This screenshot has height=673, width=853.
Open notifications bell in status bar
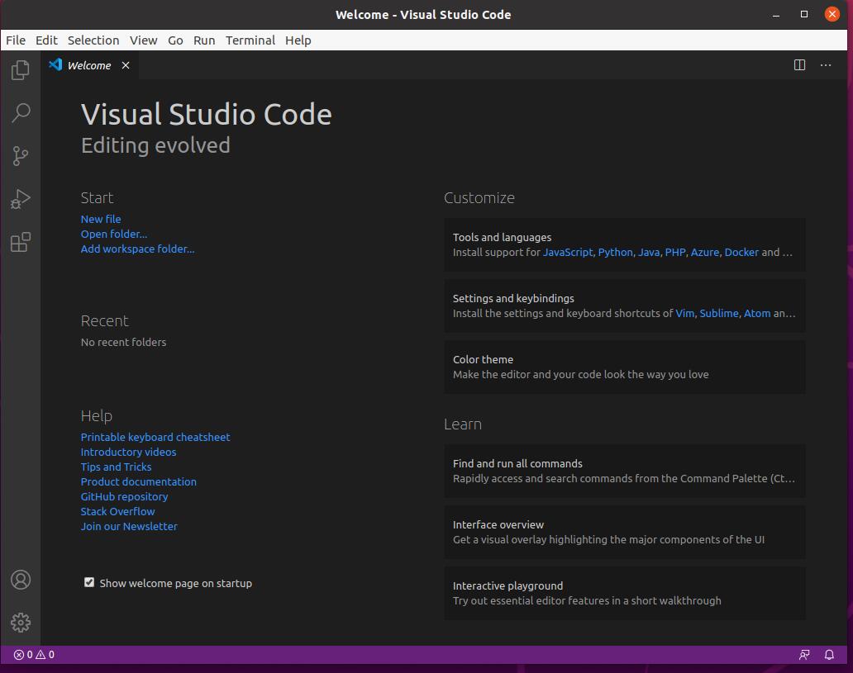[829, 655]
